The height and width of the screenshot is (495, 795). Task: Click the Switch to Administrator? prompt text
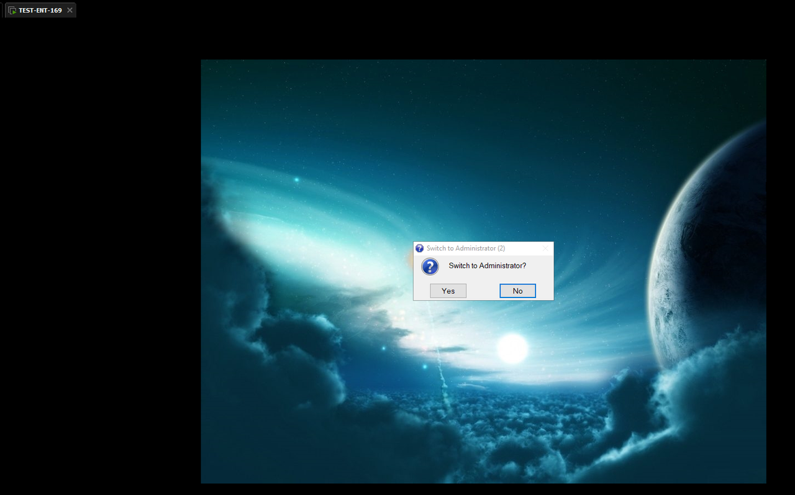coord(488,265)
